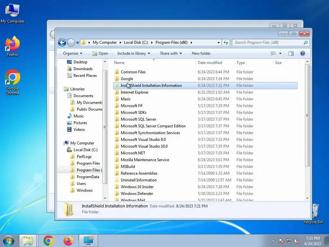This screenshot has height=247, width=329.
Task: Select the Maxis folder icon
Action: tap(117, 99)
